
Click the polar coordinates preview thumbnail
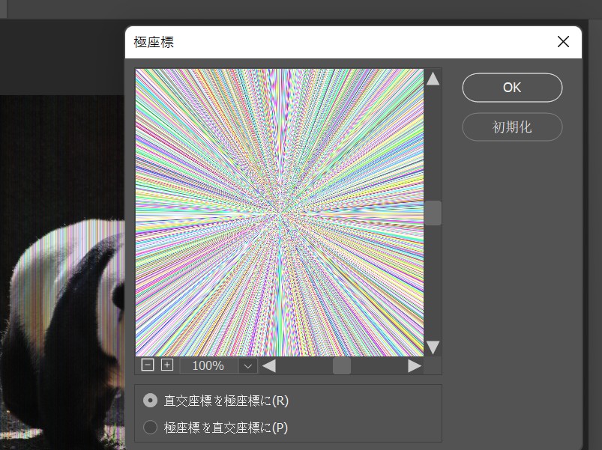pos(279,212)
